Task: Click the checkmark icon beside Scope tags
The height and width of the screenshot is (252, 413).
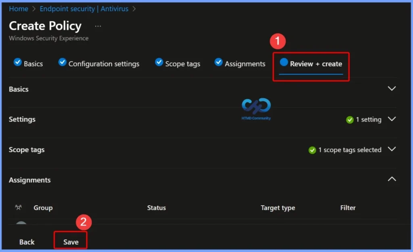Action: tap(159, 63)
